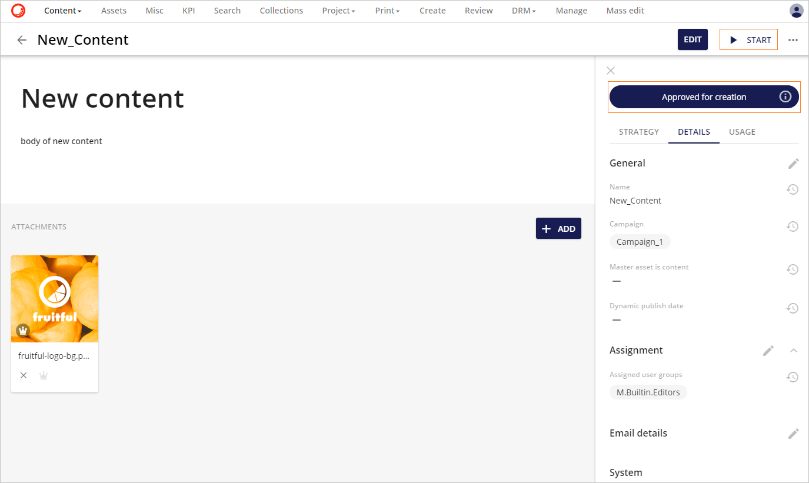Switch to the STRATEGY tab
Image resolution: width=809 pixels, height=483 pixels.
click(639, 132)
